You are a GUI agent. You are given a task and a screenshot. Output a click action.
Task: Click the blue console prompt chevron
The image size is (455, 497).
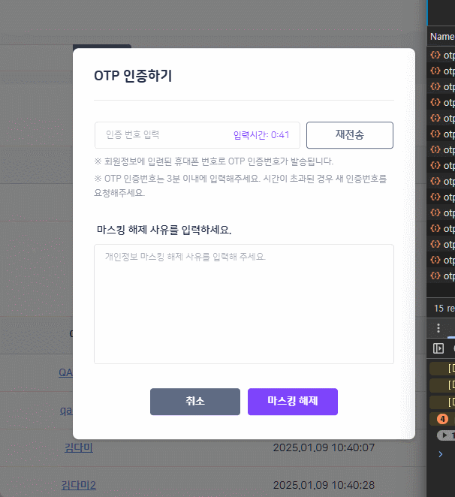tap(440, 454)
